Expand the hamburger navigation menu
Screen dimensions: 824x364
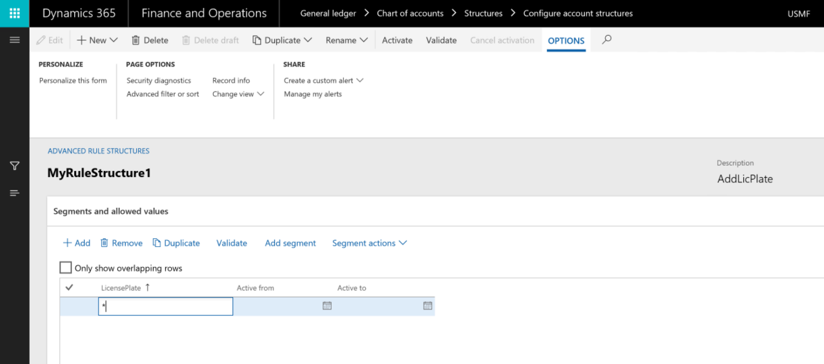coord(14,40)
